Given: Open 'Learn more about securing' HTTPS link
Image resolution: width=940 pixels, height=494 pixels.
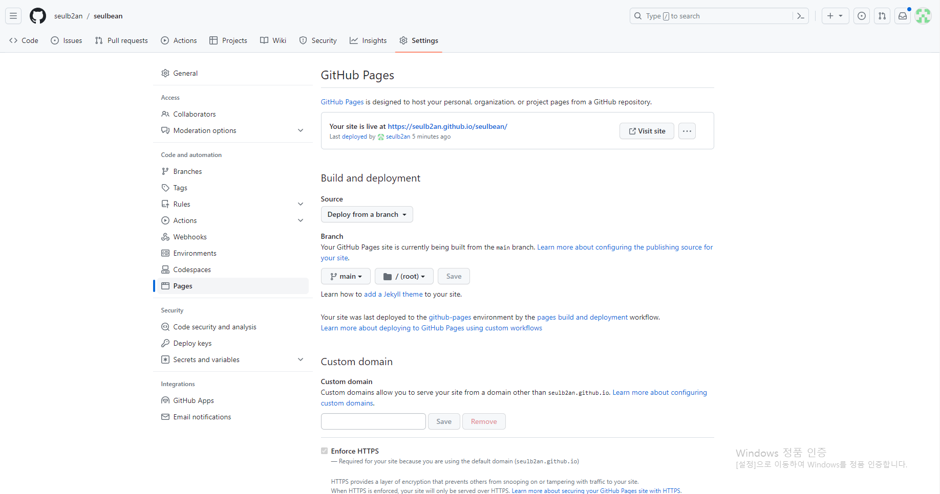Looking at the screenshot, I should [x=596, y=490].
